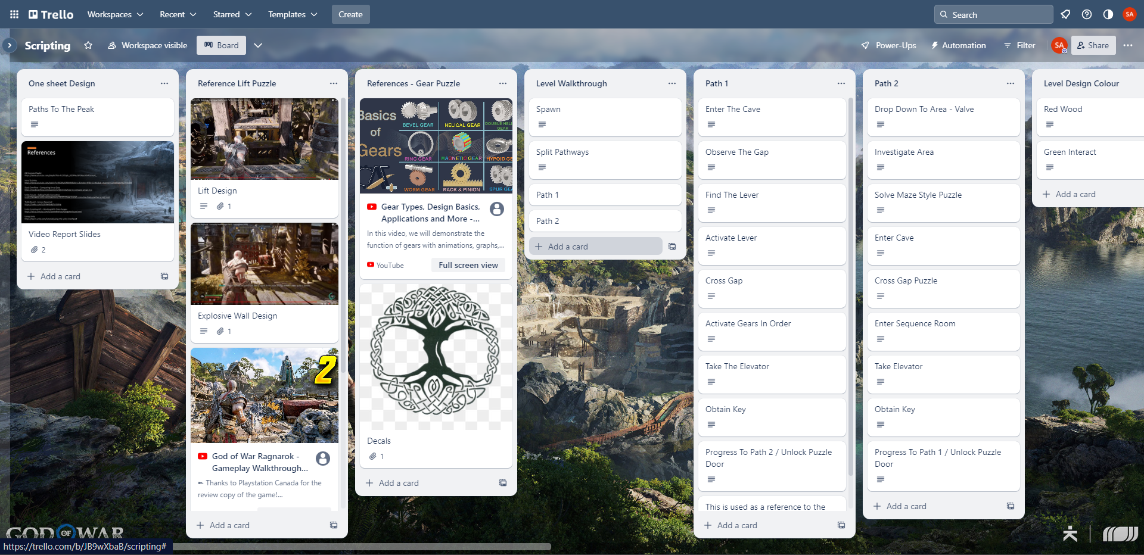Viewport: 1144px width, 555px height.
Task: Open the YouTube link on Gear Types card
Action: (x=386, y=265)
